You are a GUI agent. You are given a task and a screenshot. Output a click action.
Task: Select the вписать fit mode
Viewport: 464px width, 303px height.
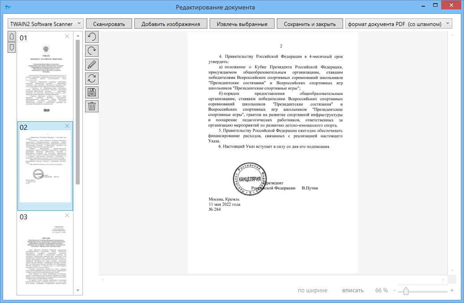click(x=352, y=290)
